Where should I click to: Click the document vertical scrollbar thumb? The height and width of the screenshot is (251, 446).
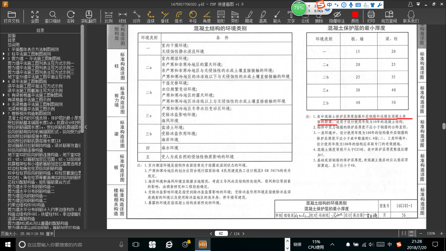pyautogui.click(x=444, y=126)
